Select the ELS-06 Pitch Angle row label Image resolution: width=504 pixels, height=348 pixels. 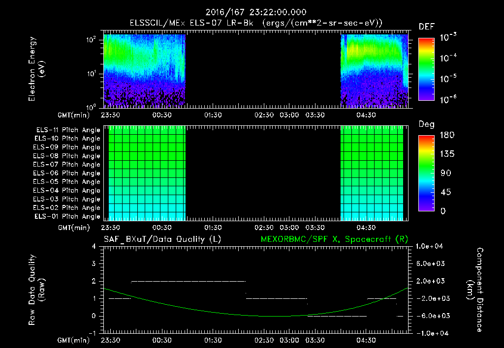[x=67, y=174]
